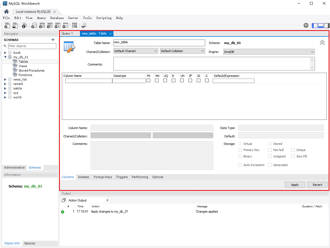Viewport: 330px width, 248px height.
Task: Create a new view icon
Action: (50, 25)
